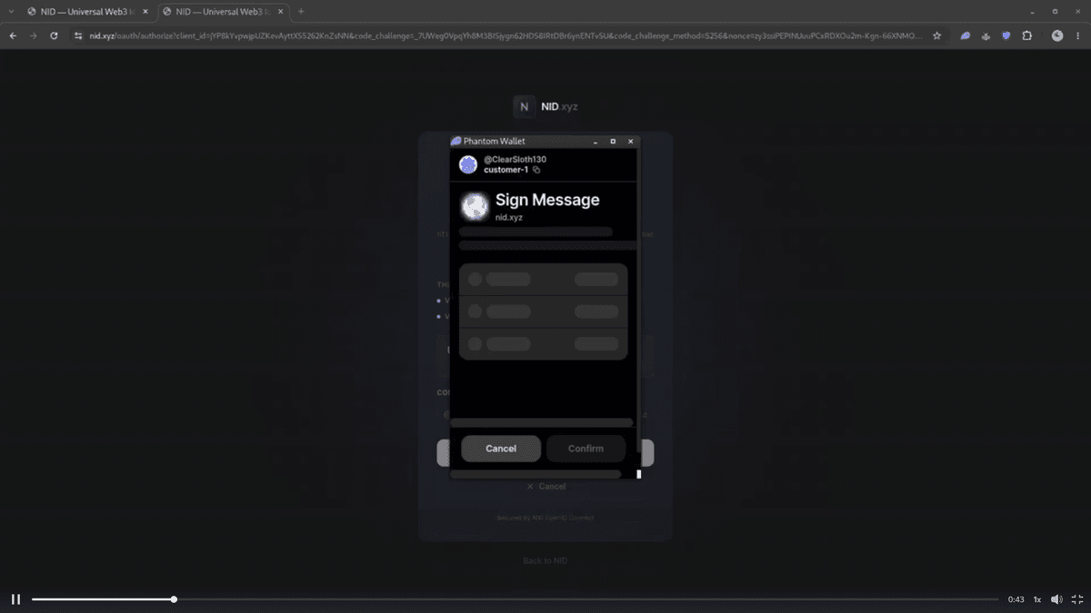Viewport: 1091px width, 613px height.
Task: Go forward in browser history
Action: (34, 35)
